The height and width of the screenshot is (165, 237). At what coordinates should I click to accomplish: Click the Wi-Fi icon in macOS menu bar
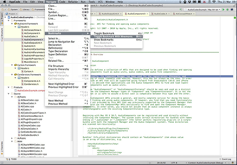click(x=214, y=2)
